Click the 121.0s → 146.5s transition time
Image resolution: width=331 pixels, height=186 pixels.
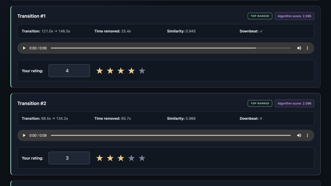click(56, 31)
